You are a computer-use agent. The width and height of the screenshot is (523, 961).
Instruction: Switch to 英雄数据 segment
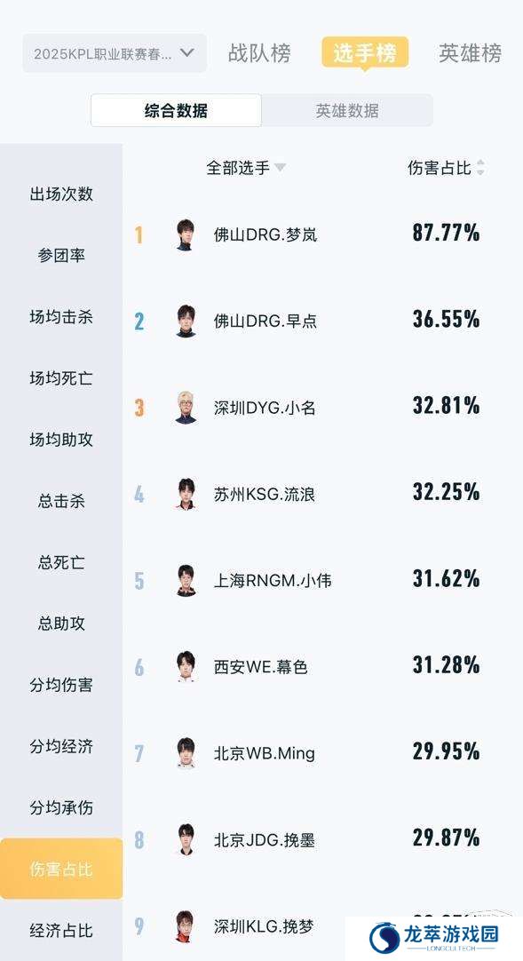click(347, 110)
